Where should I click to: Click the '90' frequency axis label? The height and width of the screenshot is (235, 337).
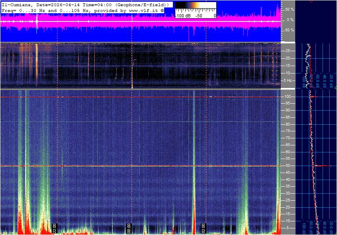(288, 110)
